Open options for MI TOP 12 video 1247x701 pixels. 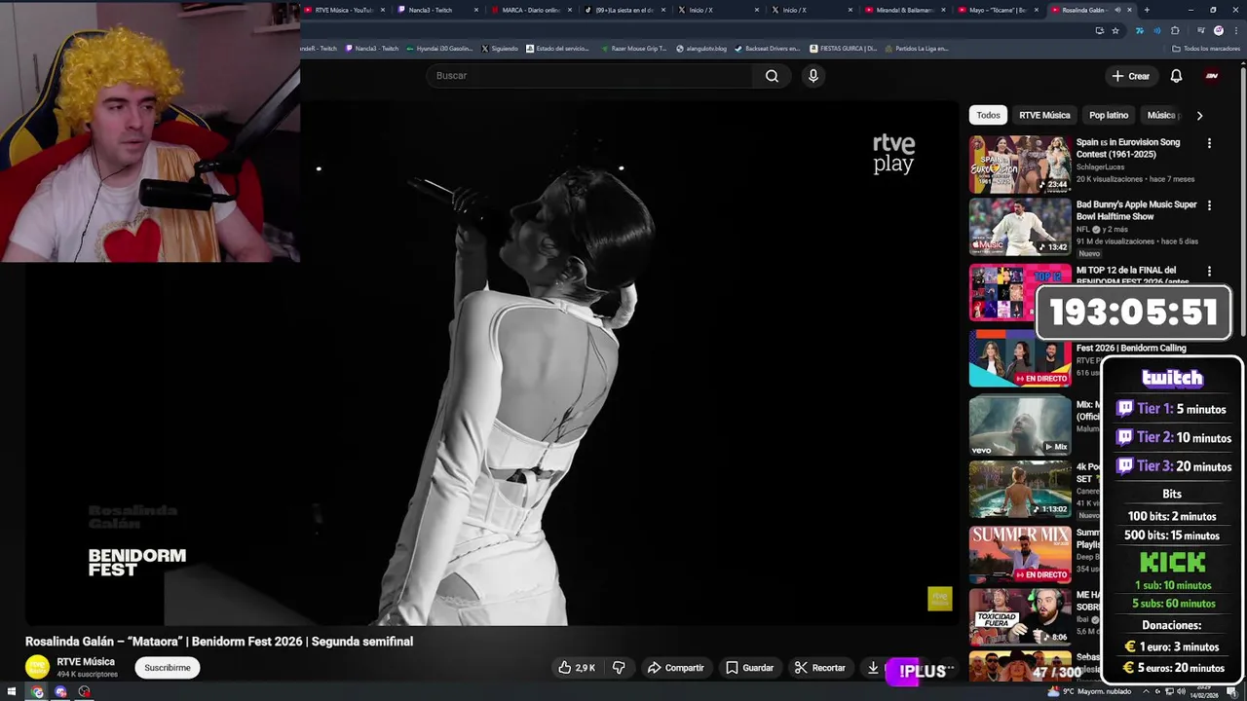[x=1209, y=272]
